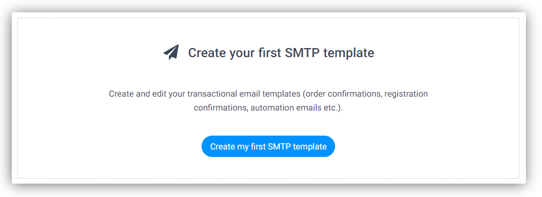Click the dark paper airplane glyph
542x197 pixels.
171,52
